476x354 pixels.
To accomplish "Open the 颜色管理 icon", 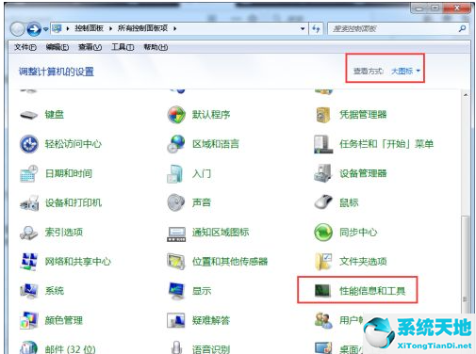I will [x=29, y=320].
